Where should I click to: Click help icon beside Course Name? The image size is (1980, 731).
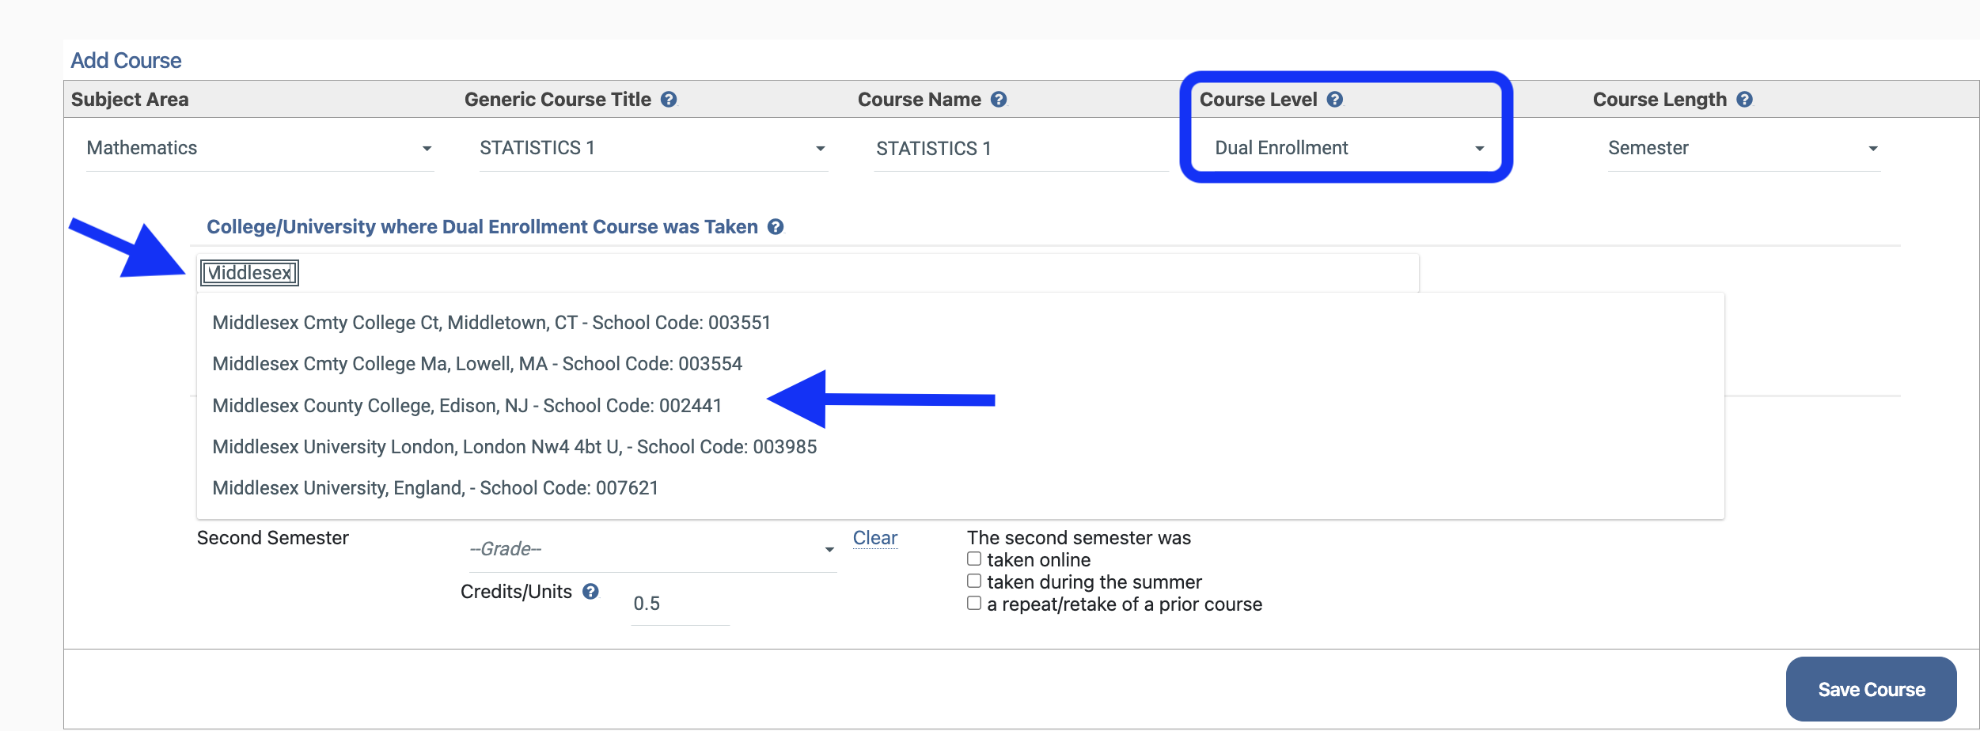(x=999, y=100)
